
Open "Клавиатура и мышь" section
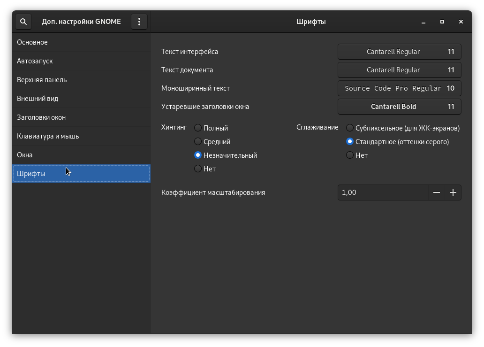(48, 136)
